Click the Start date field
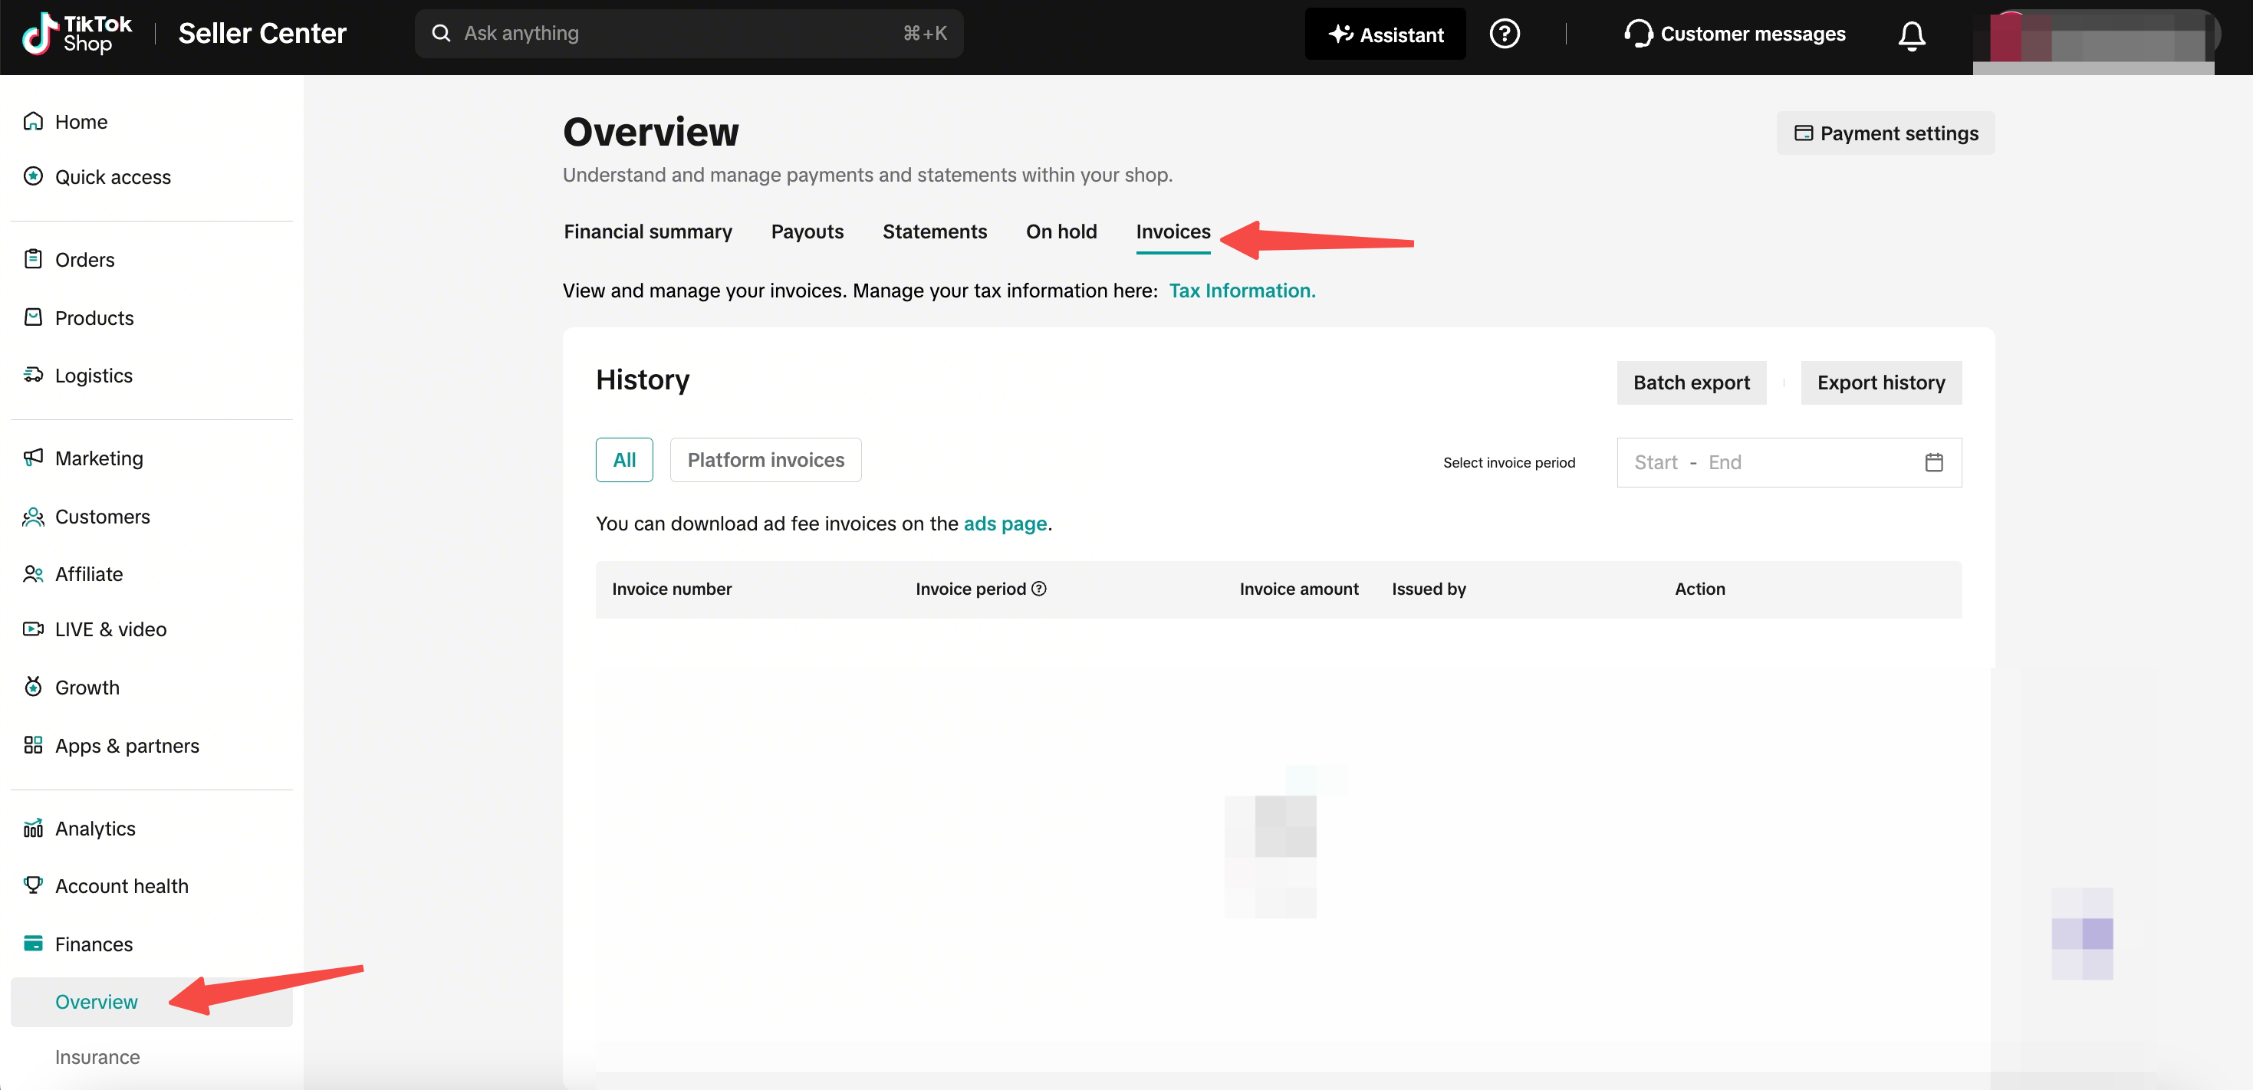The height and width of the screenshot is (1090, 2253). click(1656, 462)
